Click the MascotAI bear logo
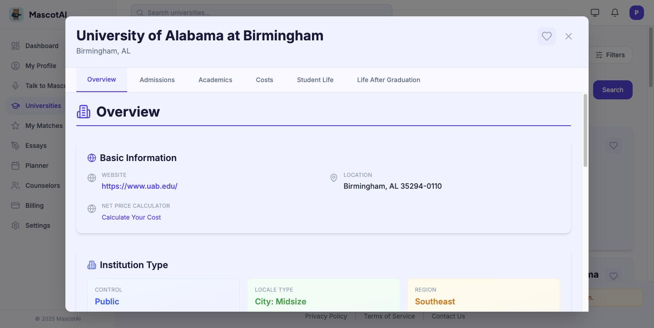This screenshot has width=654, height=328. 16,15
